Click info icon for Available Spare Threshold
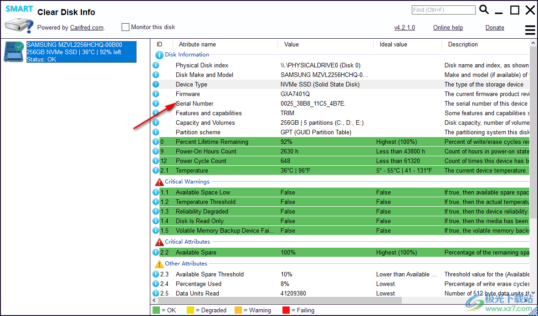This screenshot has height=316, width=538. 156,275
